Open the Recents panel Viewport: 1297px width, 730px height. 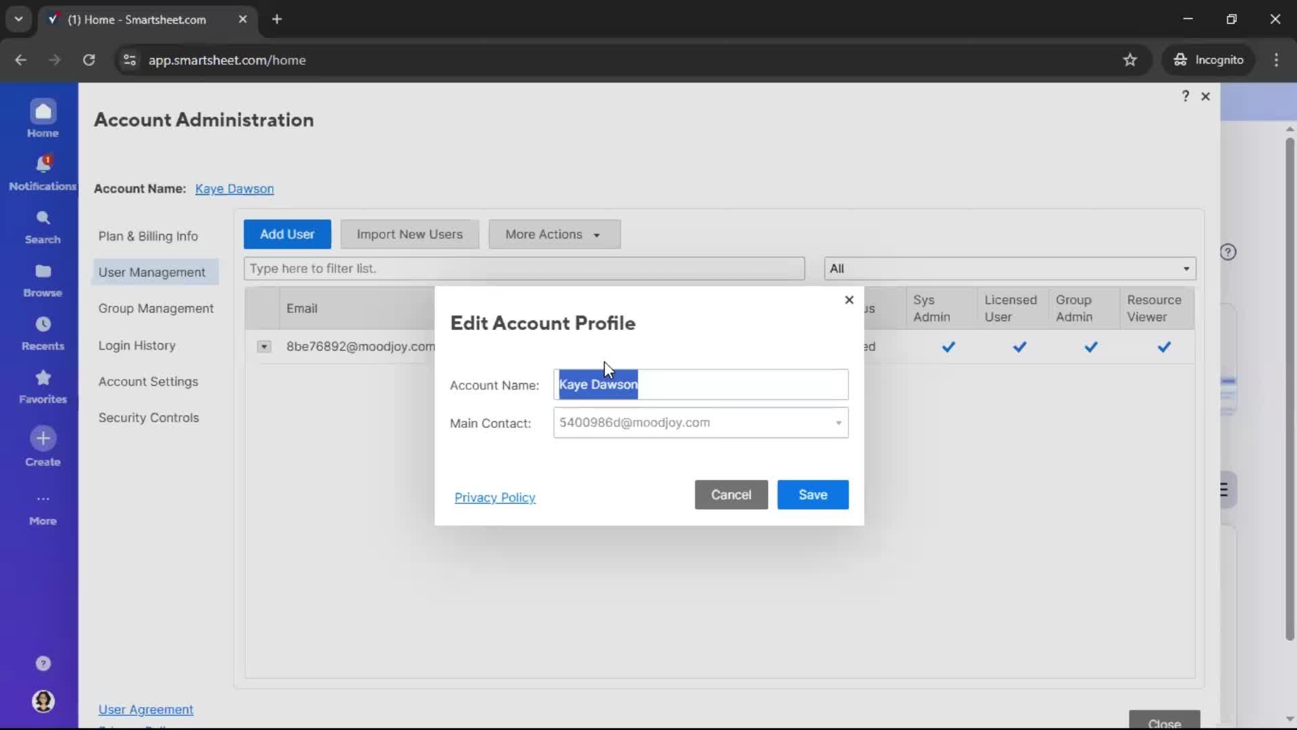43,331
